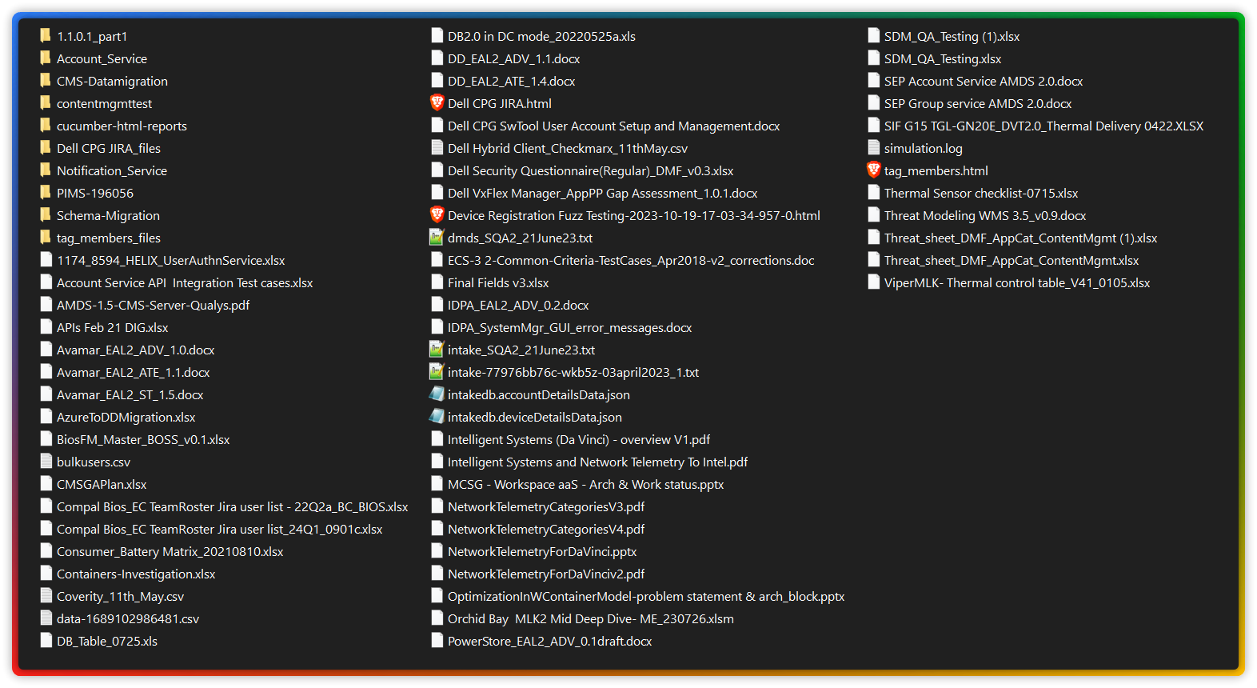Image resolution: width=1257 pixels, height=688 pixels.
Task: Click the folder icon next to 1.1.0.1_part1
Action: tap(46, 35)
